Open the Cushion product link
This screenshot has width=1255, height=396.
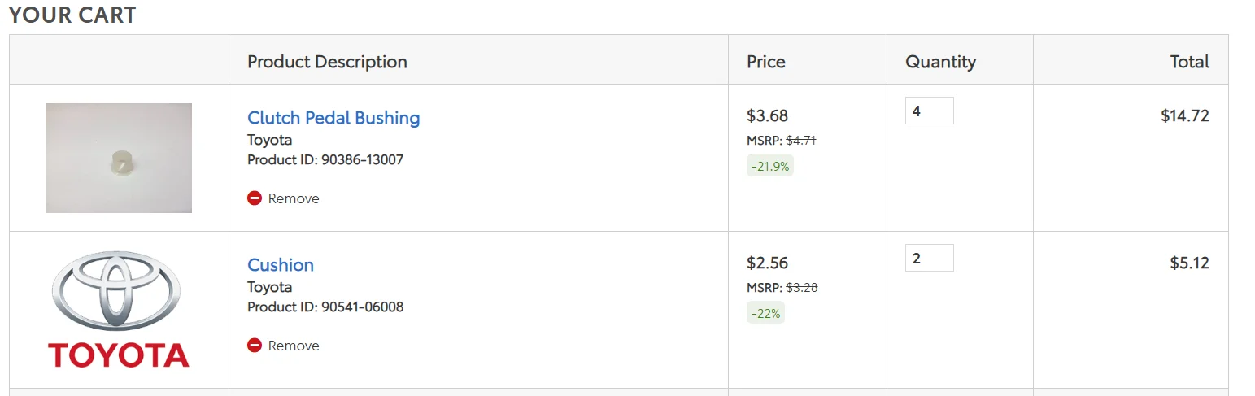point(281,265)
